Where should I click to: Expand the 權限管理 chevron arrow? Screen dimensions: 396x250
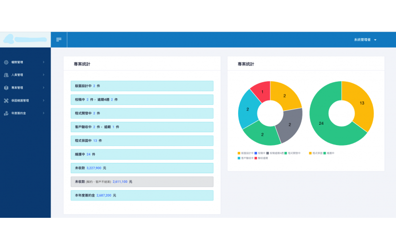44,62
